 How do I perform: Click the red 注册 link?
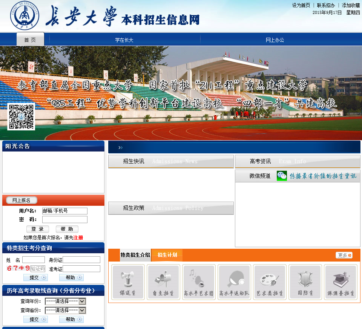click(78, 237)
